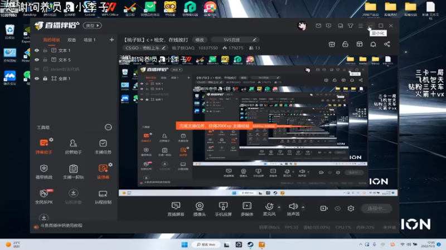Screen dimensions: 446x250
Task: Unlock the 全屏 1 source
Action: (x=45, y=78)
